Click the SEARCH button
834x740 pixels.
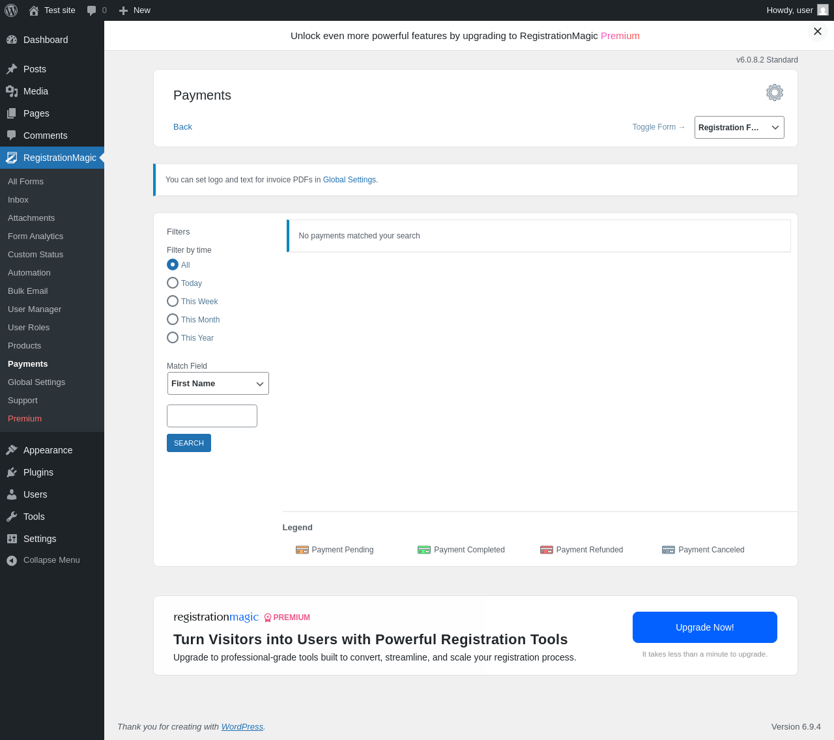[x=189, y=443]
